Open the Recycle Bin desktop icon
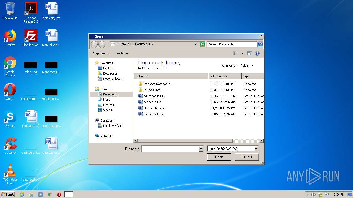The width and height of the screenshot is (353, 198). click(10, 11)
